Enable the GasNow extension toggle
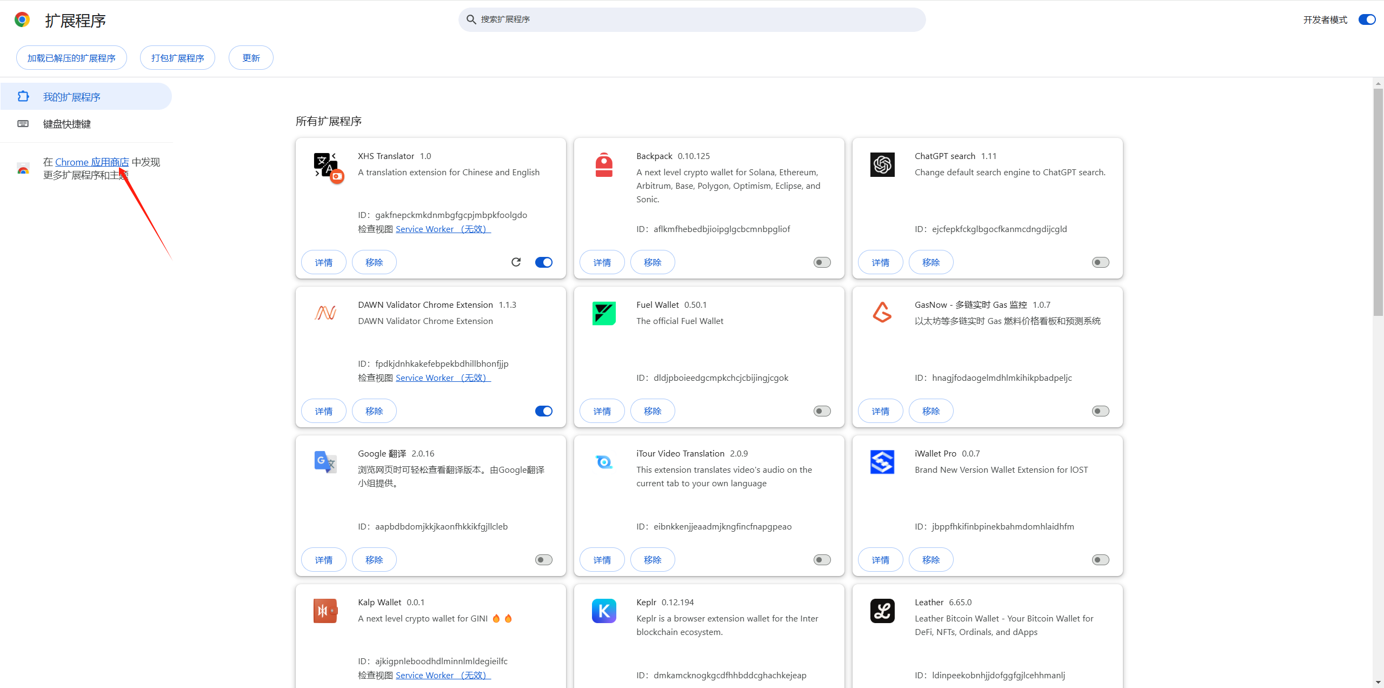The width and height of the screenshot is (1384, 688). (x=1101, y=411)
